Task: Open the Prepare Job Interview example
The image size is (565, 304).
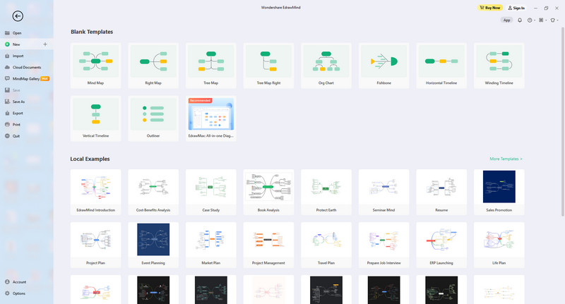Action: pos(383,245)
